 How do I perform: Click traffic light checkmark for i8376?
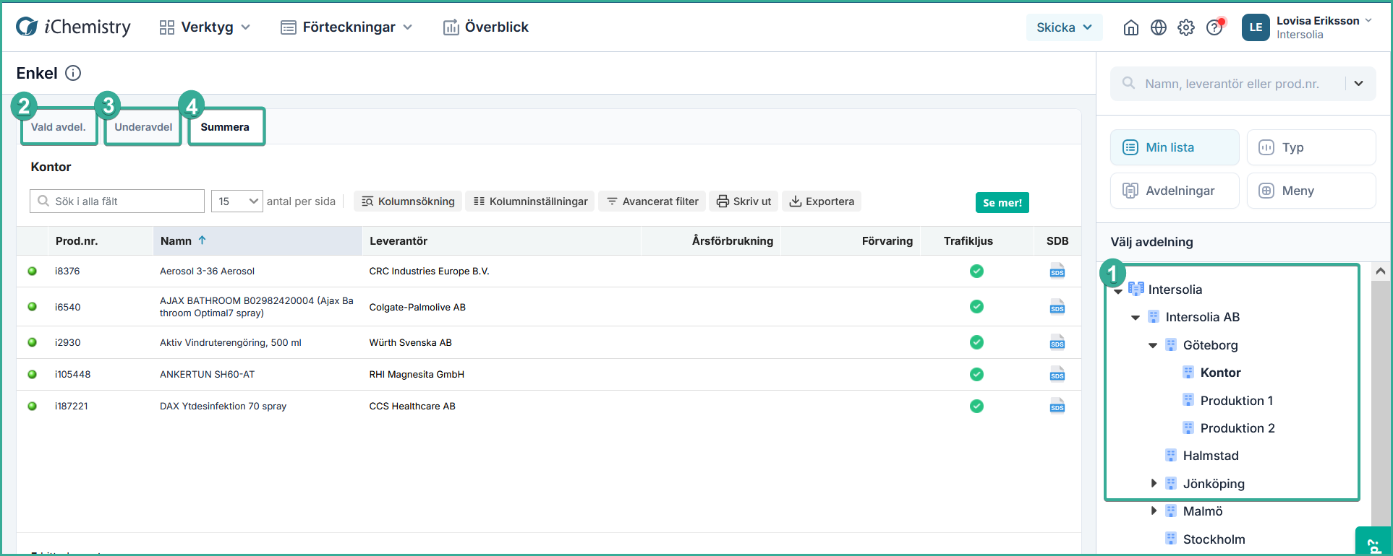[x=976, y=271]
